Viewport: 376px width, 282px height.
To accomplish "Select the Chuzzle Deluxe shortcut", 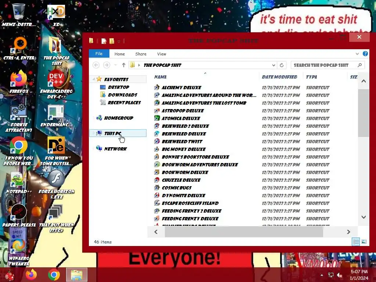I will [x=181, y=180].
